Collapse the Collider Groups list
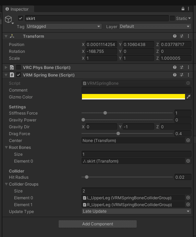 [x=7, y=184]
